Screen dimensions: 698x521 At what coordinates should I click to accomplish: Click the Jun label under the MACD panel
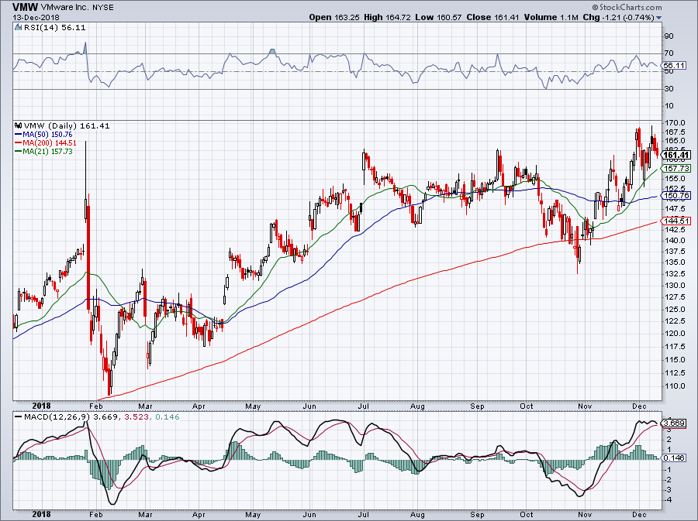(309, 515)
